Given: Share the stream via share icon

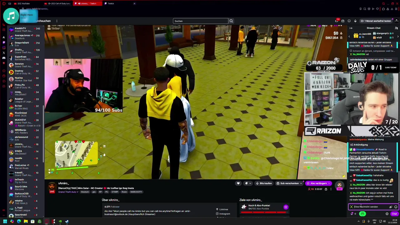Looking at the screenshot, I should point(326,189).
